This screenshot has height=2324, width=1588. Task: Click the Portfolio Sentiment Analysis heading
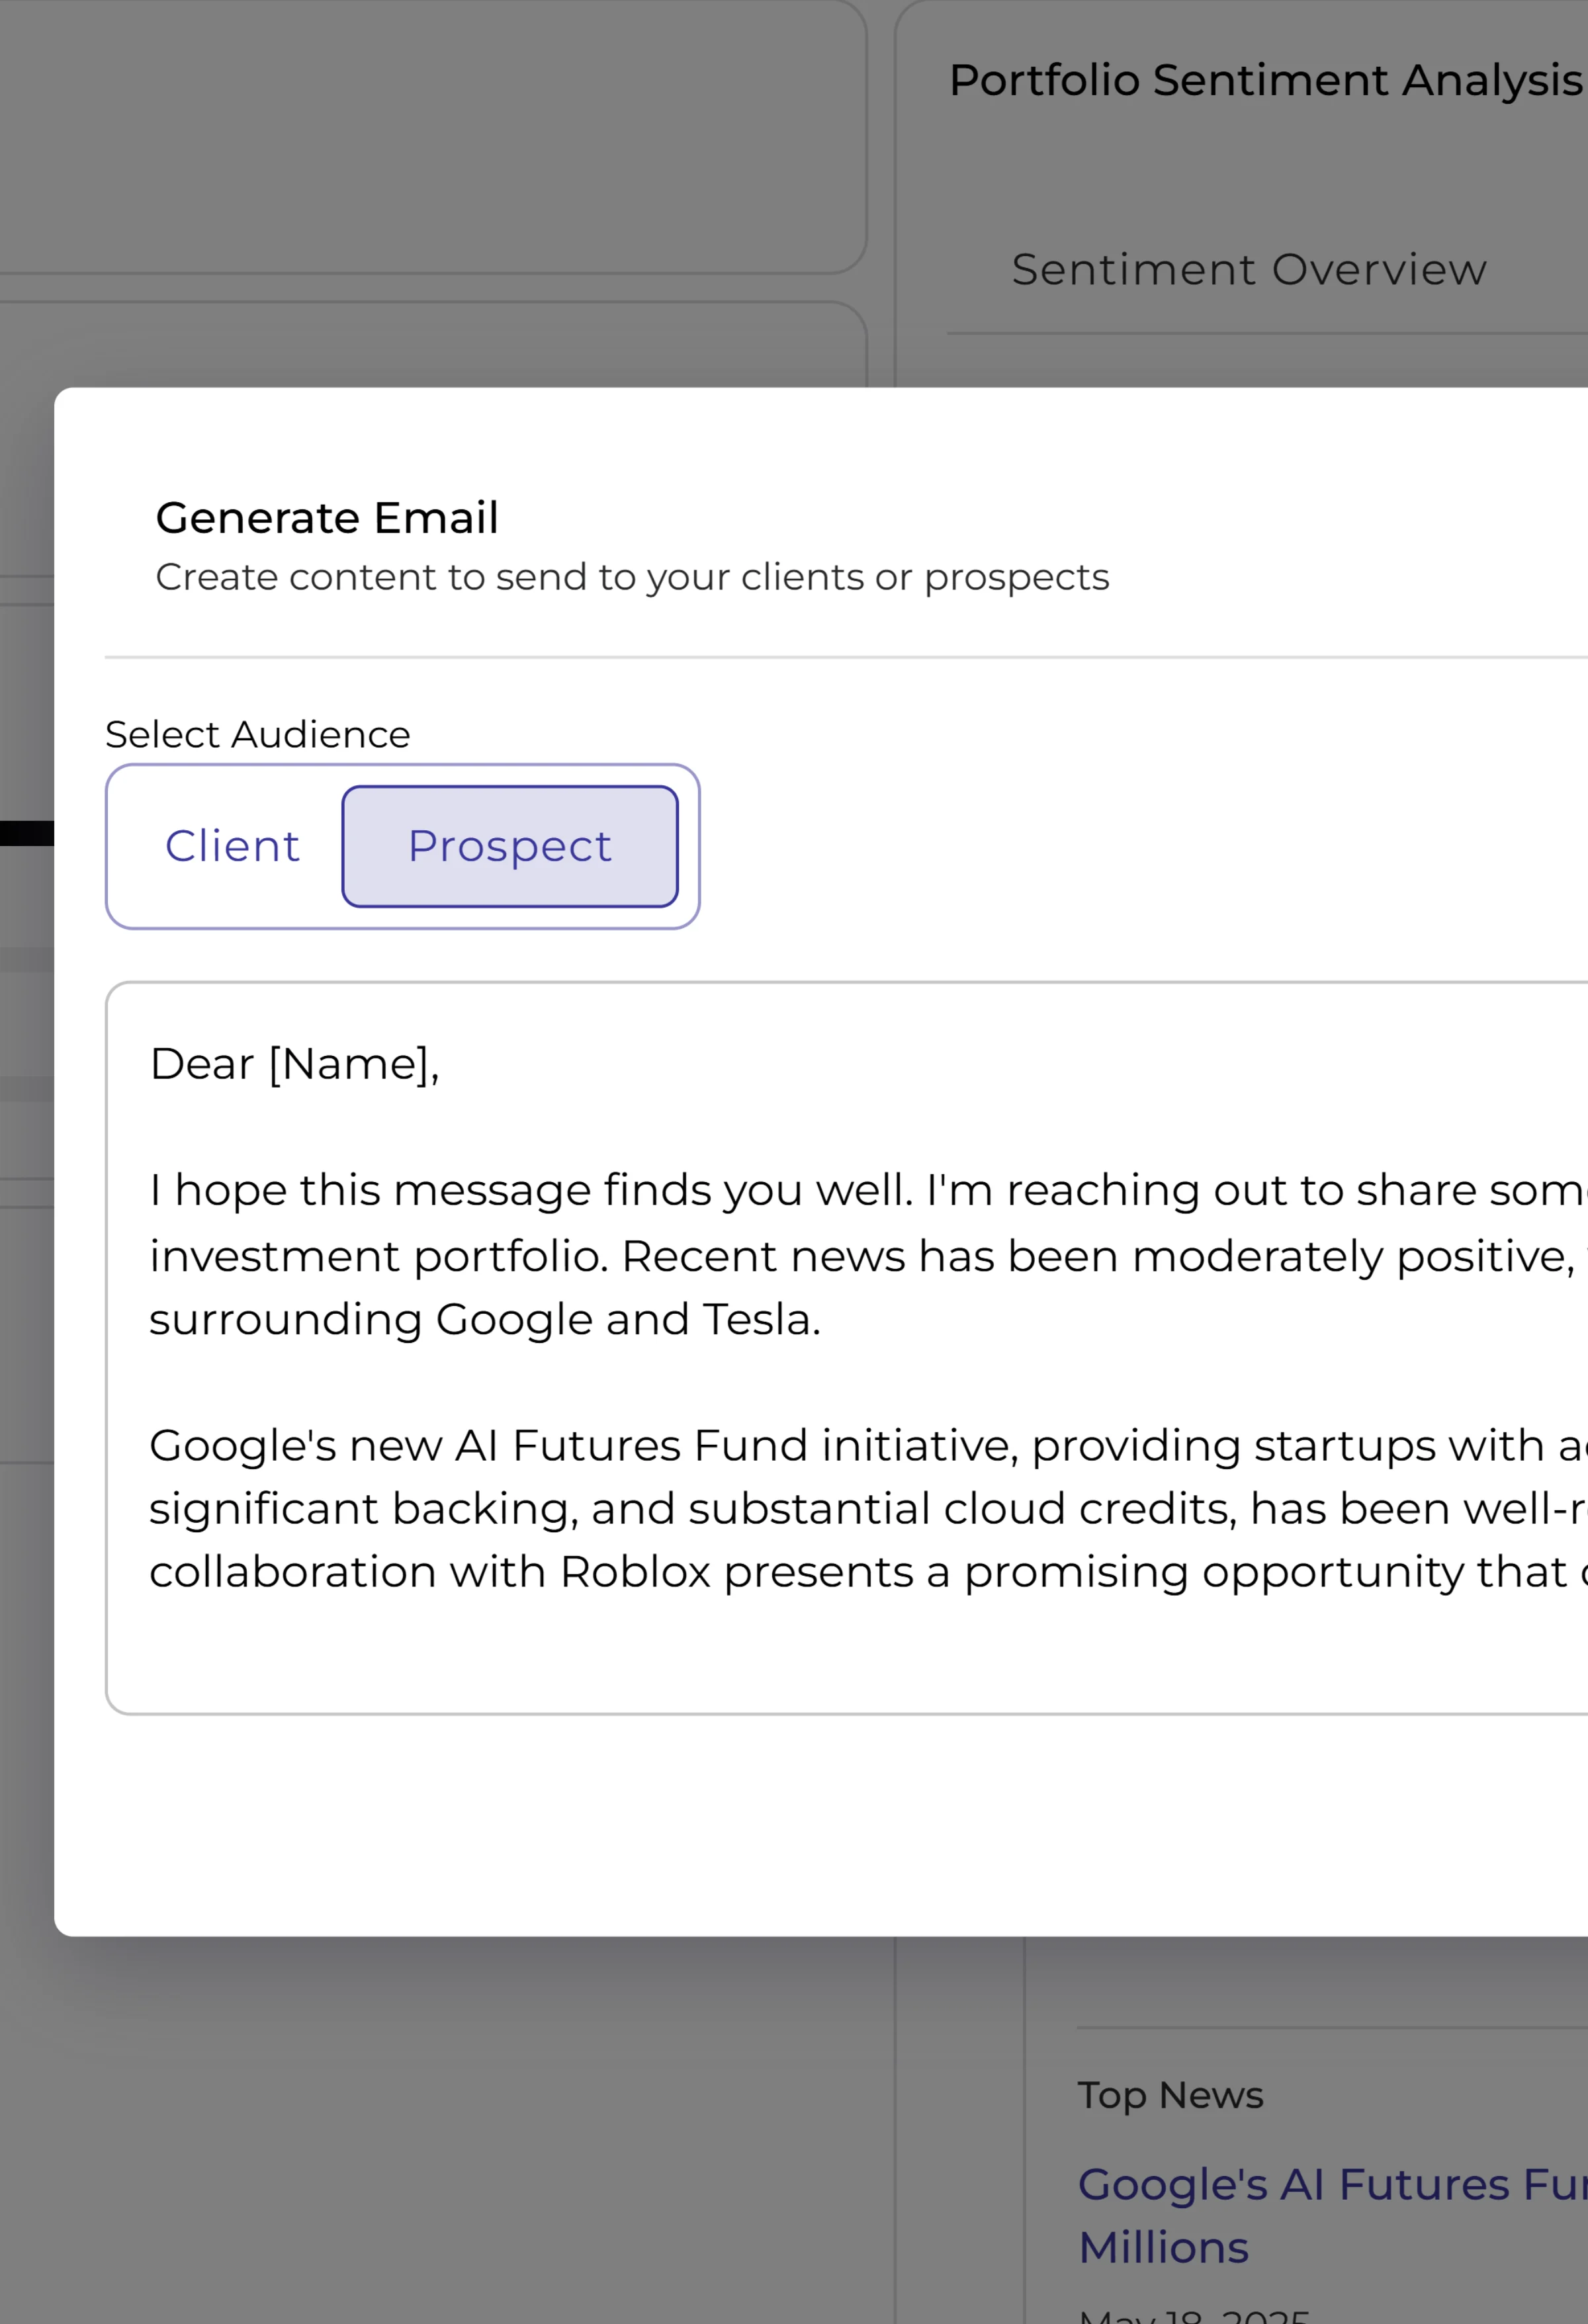point(1265,81)
